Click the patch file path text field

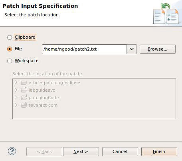click(x=84, y=49)
